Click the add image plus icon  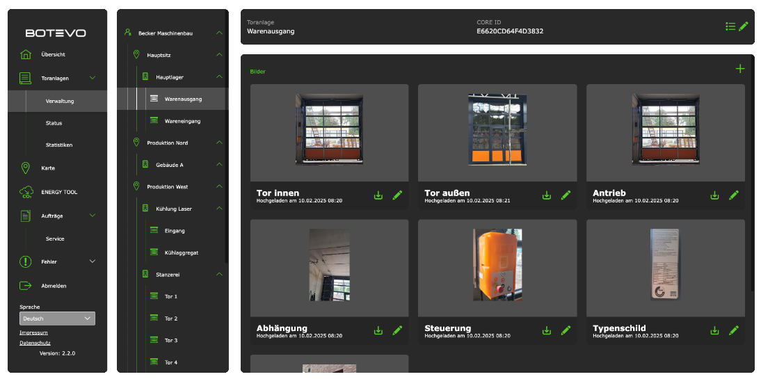pos(739,69)
